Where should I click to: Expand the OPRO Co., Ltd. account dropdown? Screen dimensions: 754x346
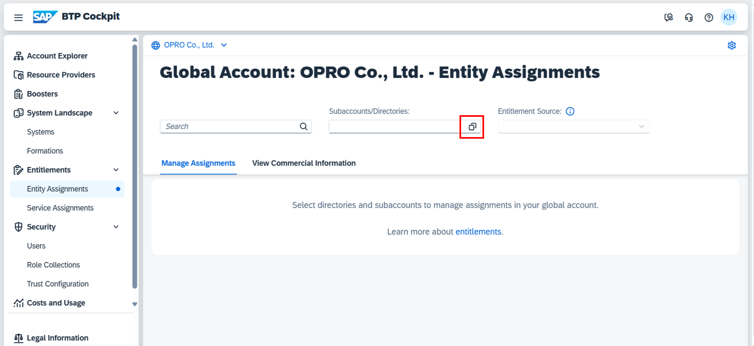[224, 45]
